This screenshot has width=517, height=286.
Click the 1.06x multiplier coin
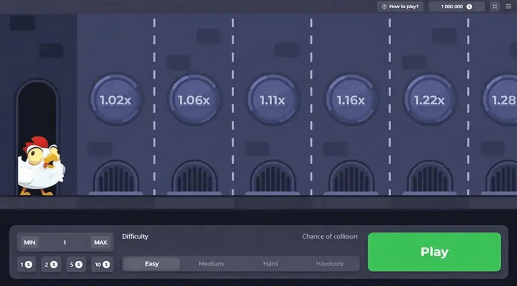click(x=194, y=100)
